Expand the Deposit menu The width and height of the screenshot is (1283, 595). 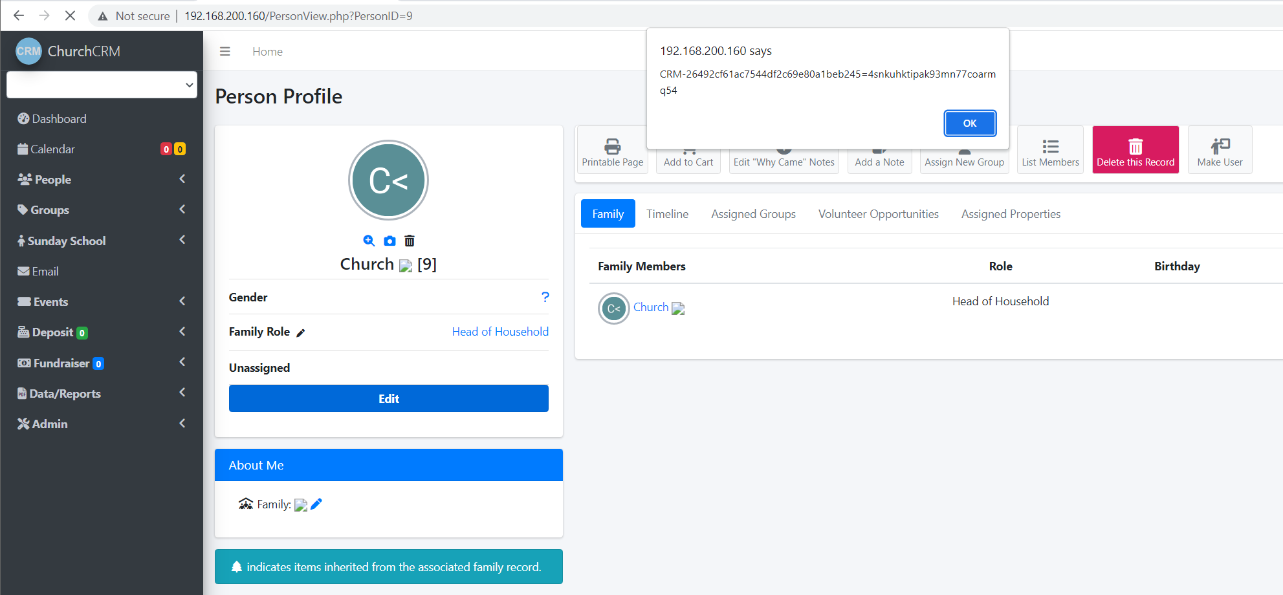point(102,332)
